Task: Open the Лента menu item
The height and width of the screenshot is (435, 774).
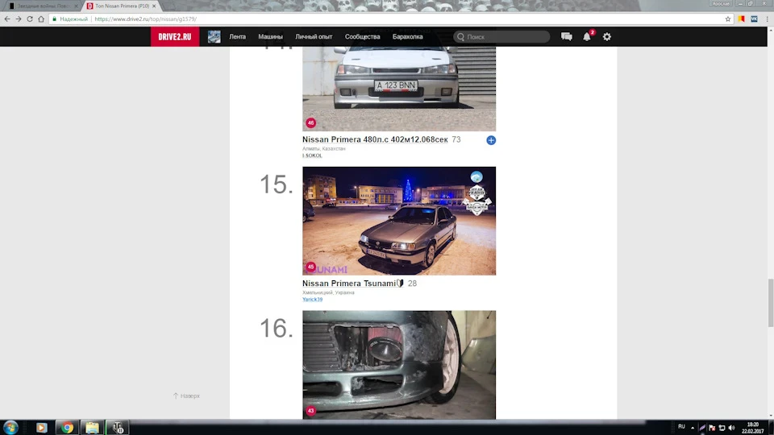Action: (x=237, y=36)
